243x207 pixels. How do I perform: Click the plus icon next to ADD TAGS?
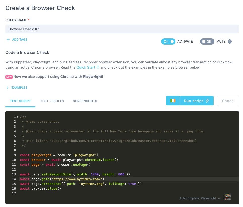(x=8, y=39)
